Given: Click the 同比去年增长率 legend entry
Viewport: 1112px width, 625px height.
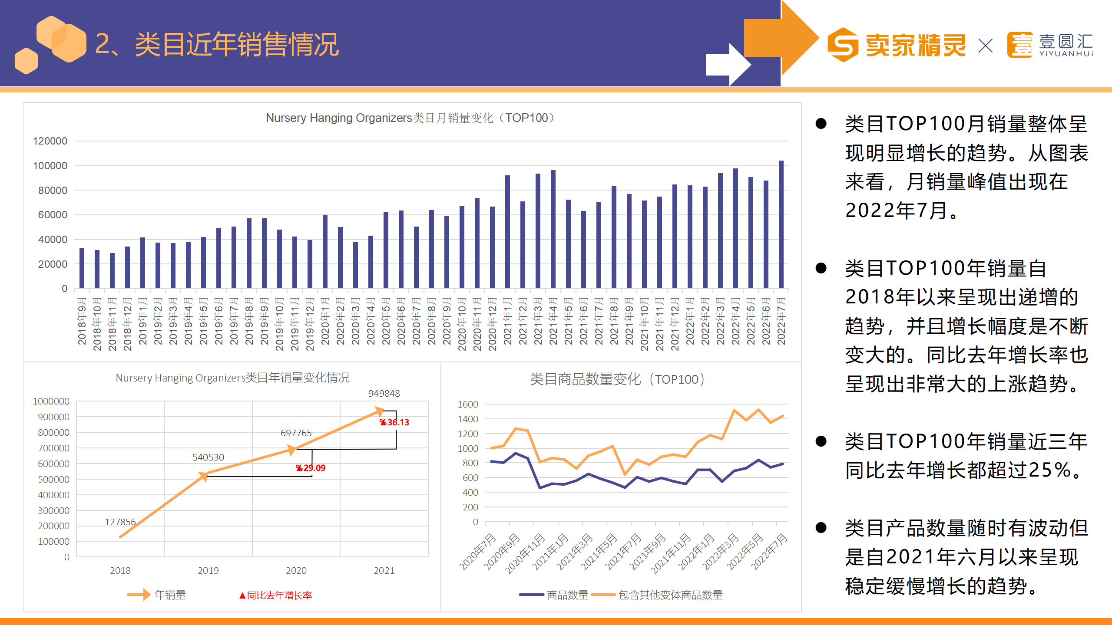Looking at the screenshot, I should (x=275, y=595).
